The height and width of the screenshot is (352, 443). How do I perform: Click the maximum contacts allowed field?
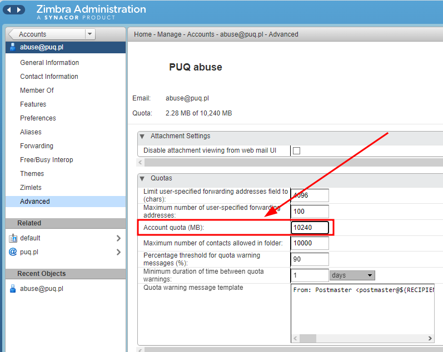pyautogui.click(x=310, y=243)
